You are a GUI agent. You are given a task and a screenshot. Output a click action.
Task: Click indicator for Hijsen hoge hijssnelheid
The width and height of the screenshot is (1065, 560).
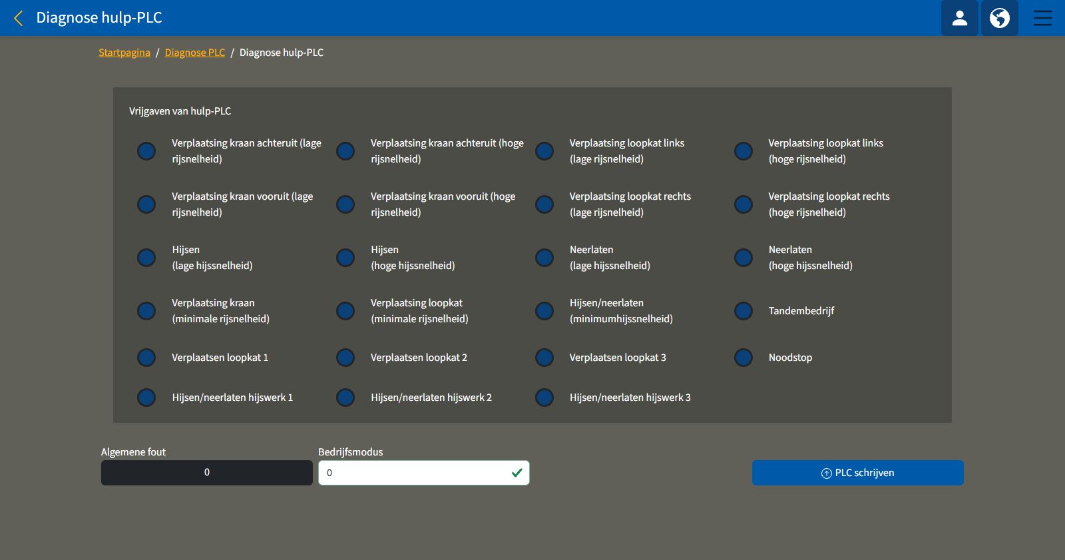click(345, 258)
